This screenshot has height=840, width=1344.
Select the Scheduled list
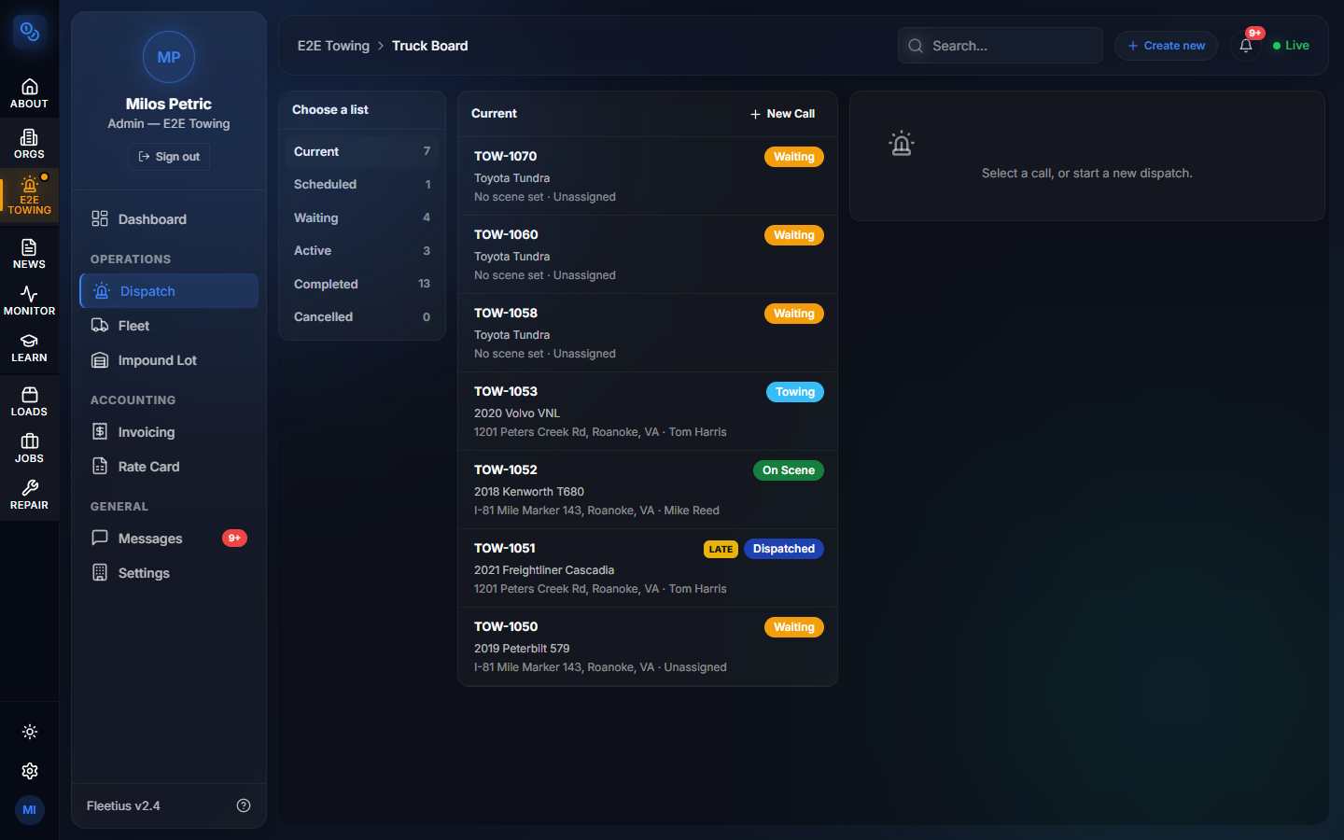click(362, 185)
